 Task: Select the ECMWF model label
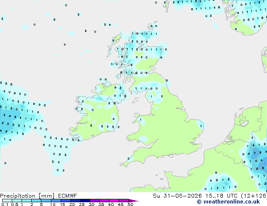coord(68,196)
